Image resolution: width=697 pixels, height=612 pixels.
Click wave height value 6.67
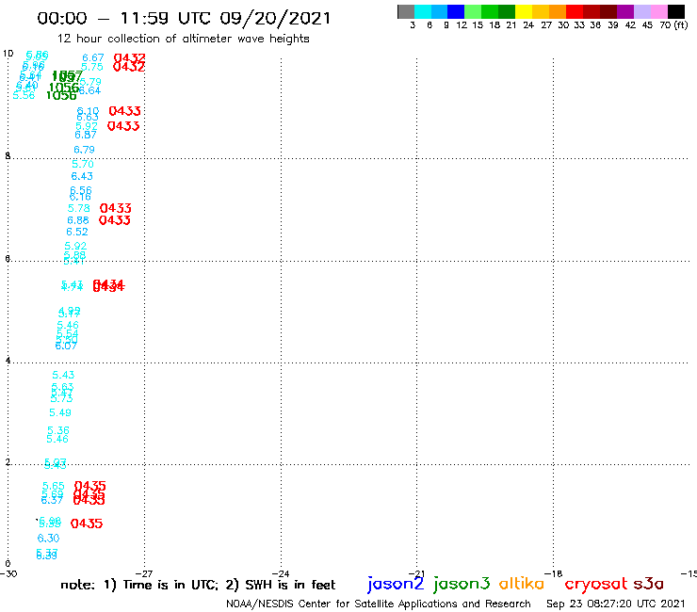[x=93, y=57]
